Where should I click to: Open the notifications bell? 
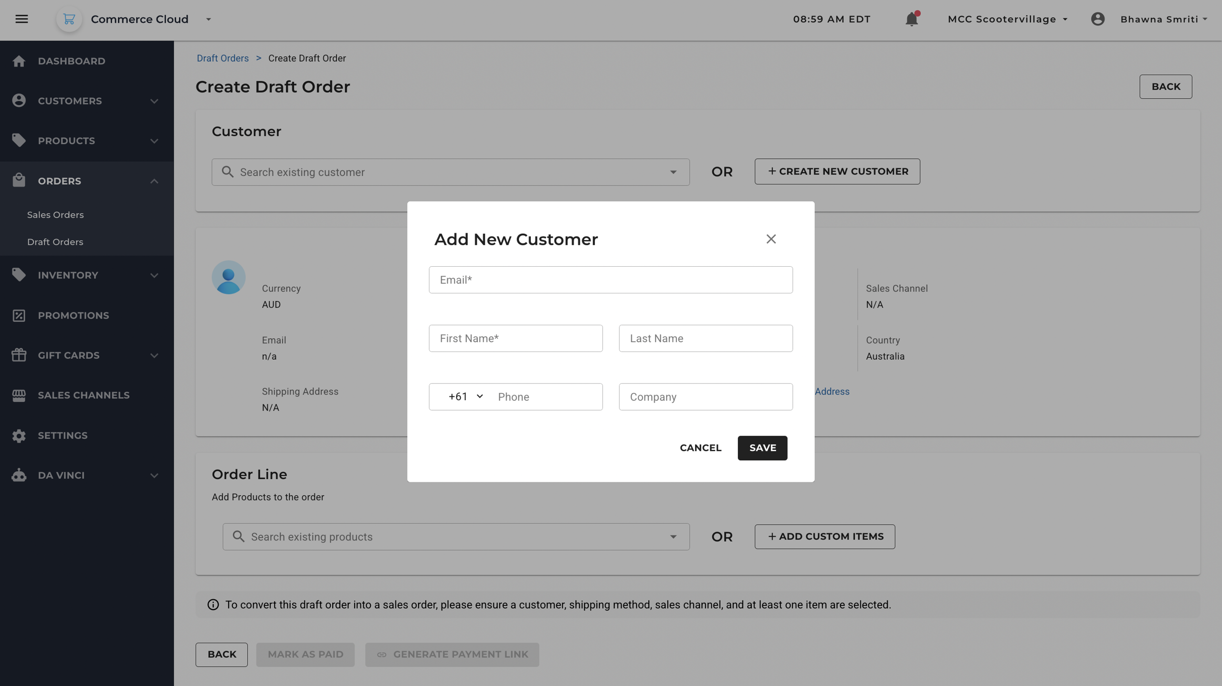tap(911, 19)
